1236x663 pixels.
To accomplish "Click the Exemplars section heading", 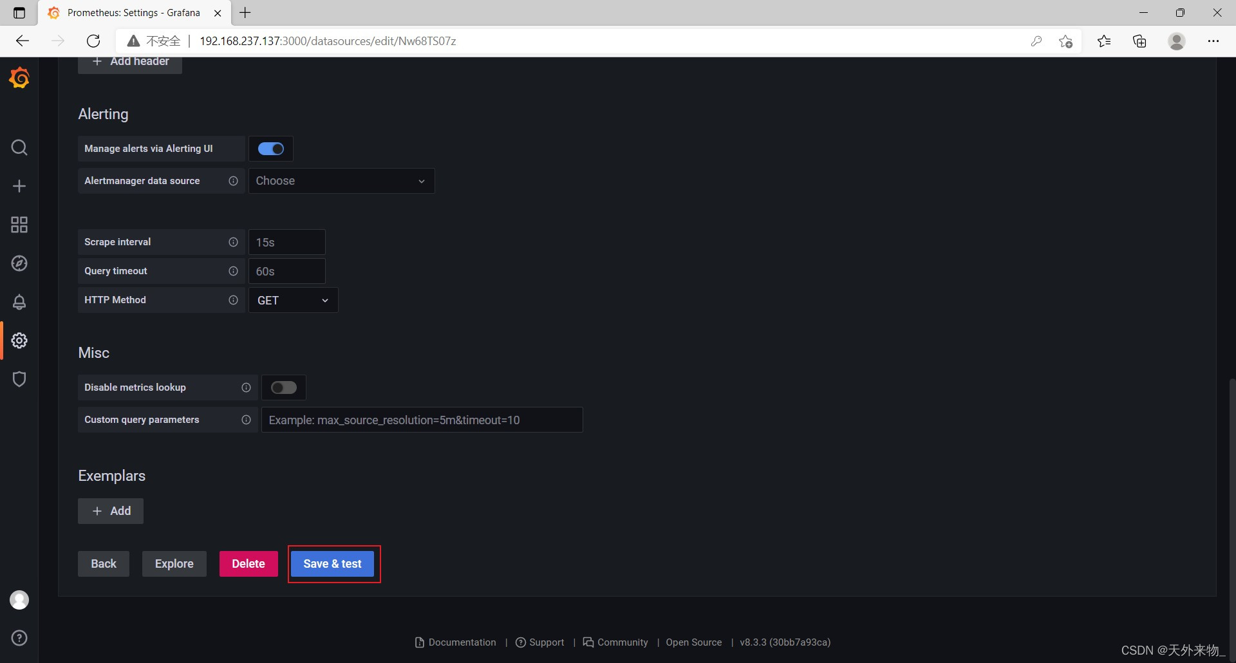I will 112,476.
